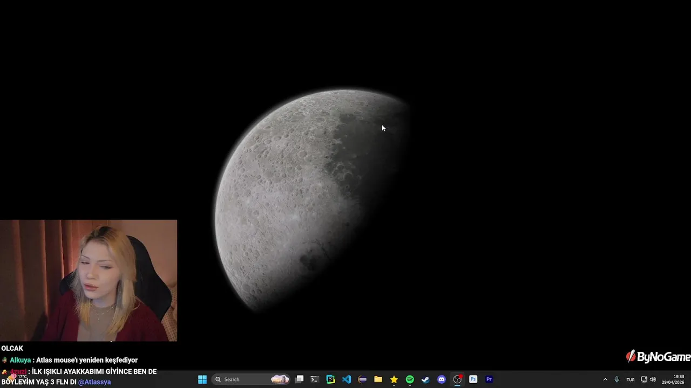Open Task View on the taskbar

point(300,379)
